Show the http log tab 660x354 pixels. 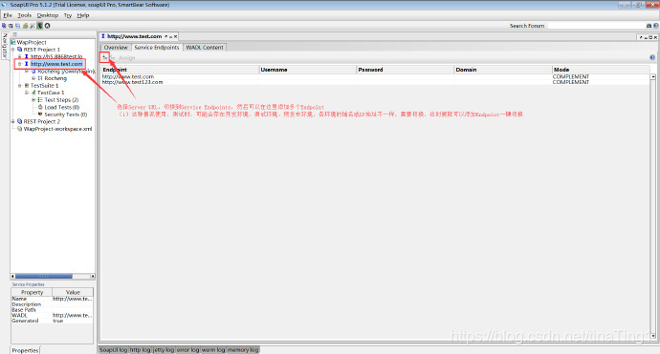coord(140,349)
